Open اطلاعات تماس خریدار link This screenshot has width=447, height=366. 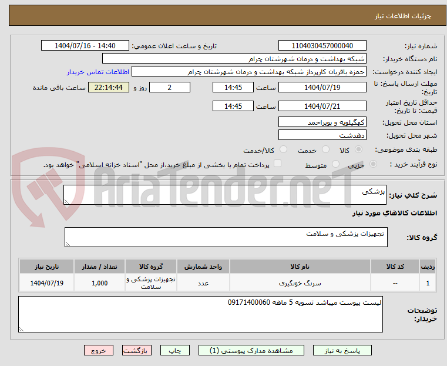[x=98, y=72]
